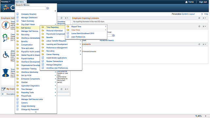Click the Search Menu text field
Image resolution: width=210 pixels, height=118 pixels.
(x=31, y=8)
